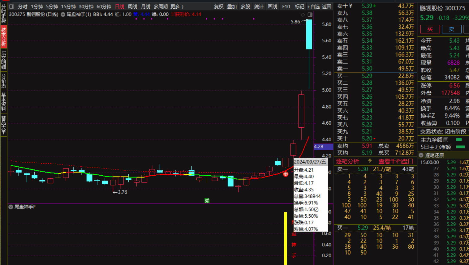Select the 60分钟 period tab
The image size is (469, 265).
tap(104, 6)
